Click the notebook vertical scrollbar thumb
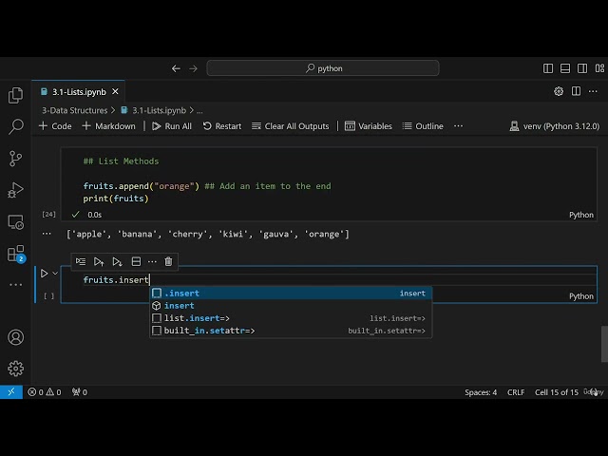 [x=604, y=344]
